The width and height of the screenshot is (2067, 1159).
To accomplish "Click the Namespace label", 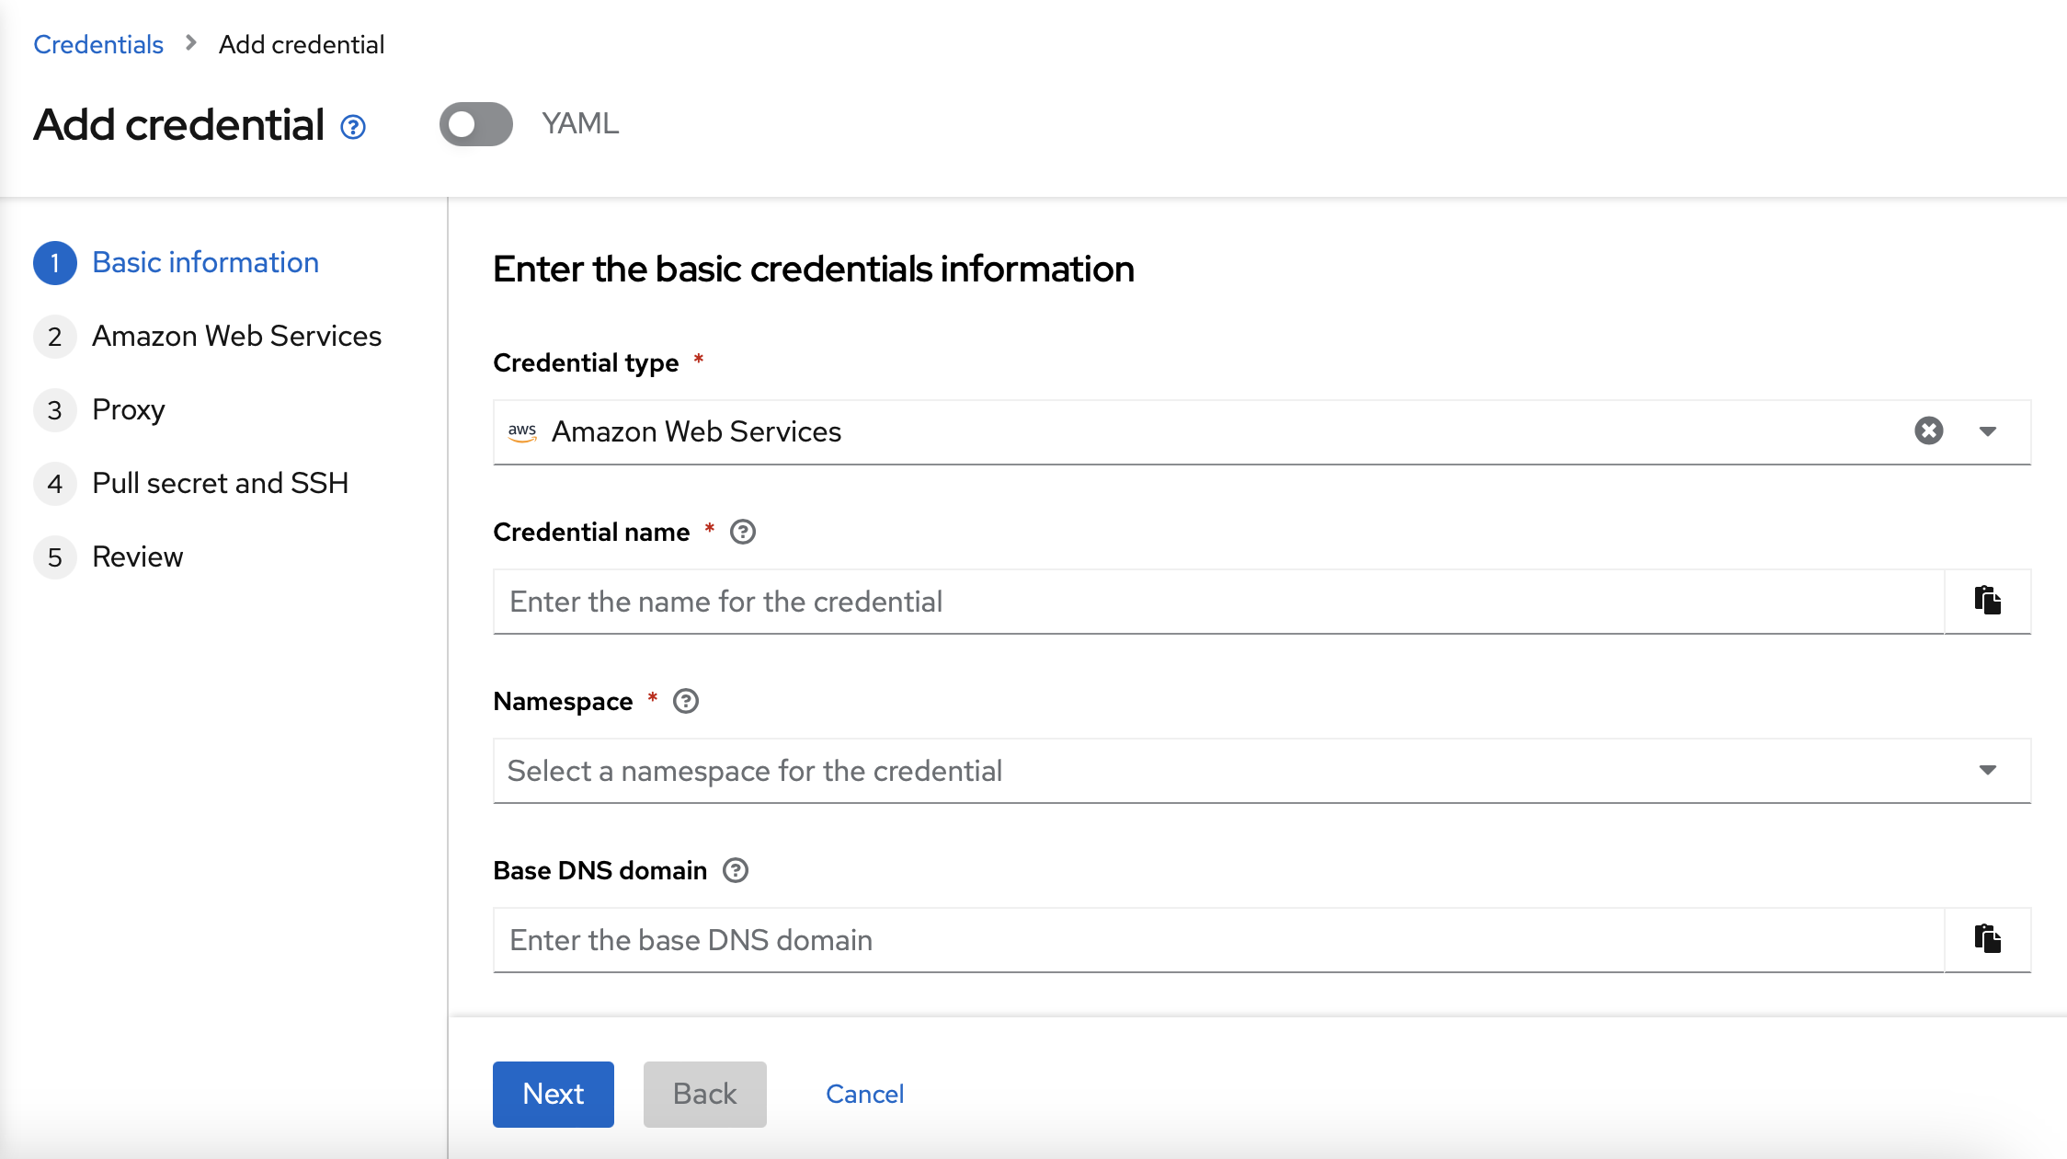I will 563,701.
